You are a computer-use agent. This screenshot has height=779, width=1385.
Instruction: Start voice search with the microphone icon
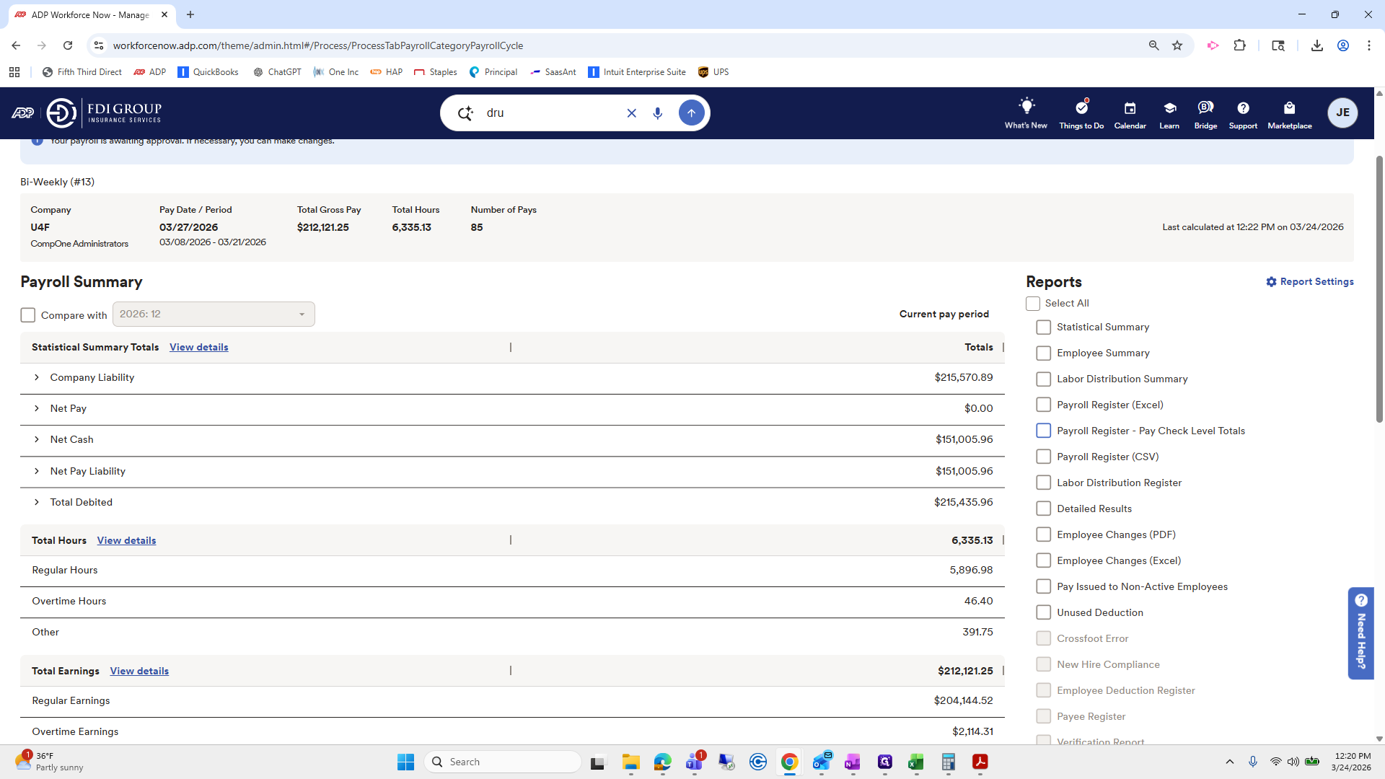[657, 113]
